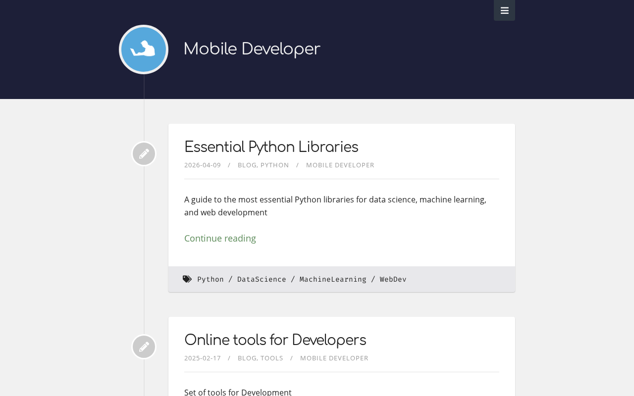Click the tags icon in post footer

point(187,279)
